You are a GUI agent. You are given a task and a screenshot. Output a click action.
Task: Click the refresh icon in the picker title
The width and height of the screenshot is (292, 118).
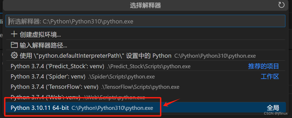click(x=281, y=5)
